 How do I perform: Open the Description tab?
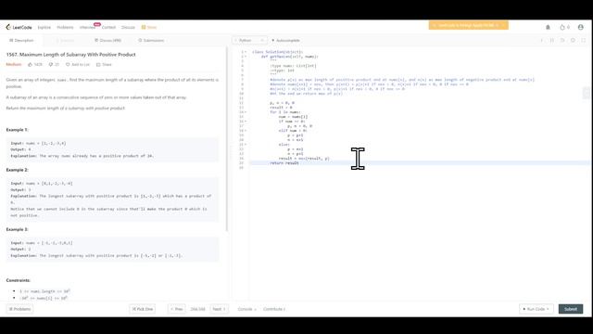point(21,40)
